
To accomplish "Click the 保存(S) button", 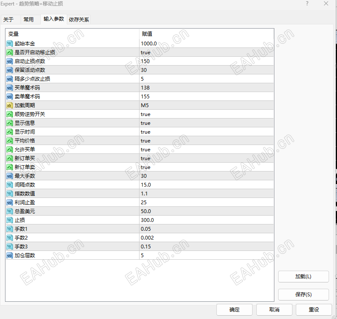I will coord(303,295).
